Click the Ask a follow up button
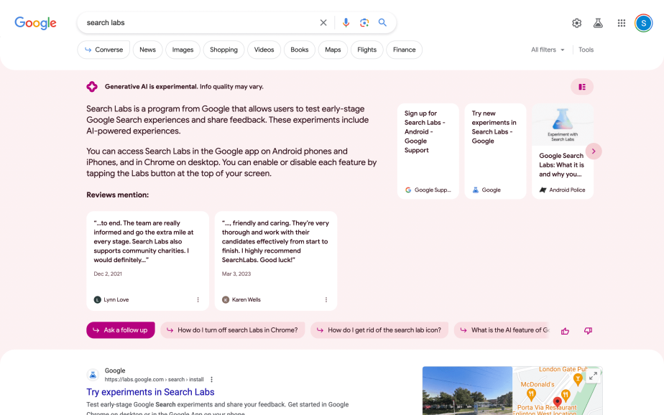664x415 pixels. point(120,330)
